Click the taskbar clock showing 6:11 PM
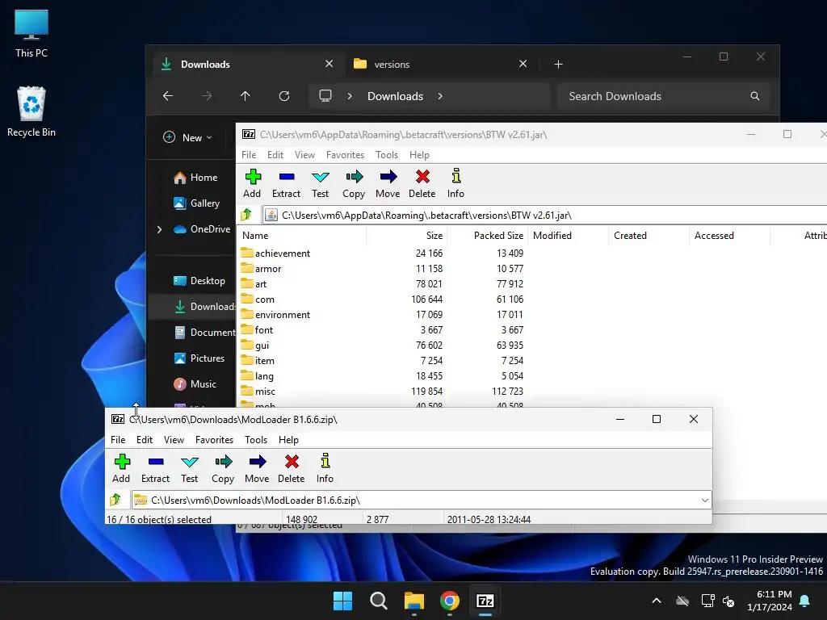 coord(770,601)
